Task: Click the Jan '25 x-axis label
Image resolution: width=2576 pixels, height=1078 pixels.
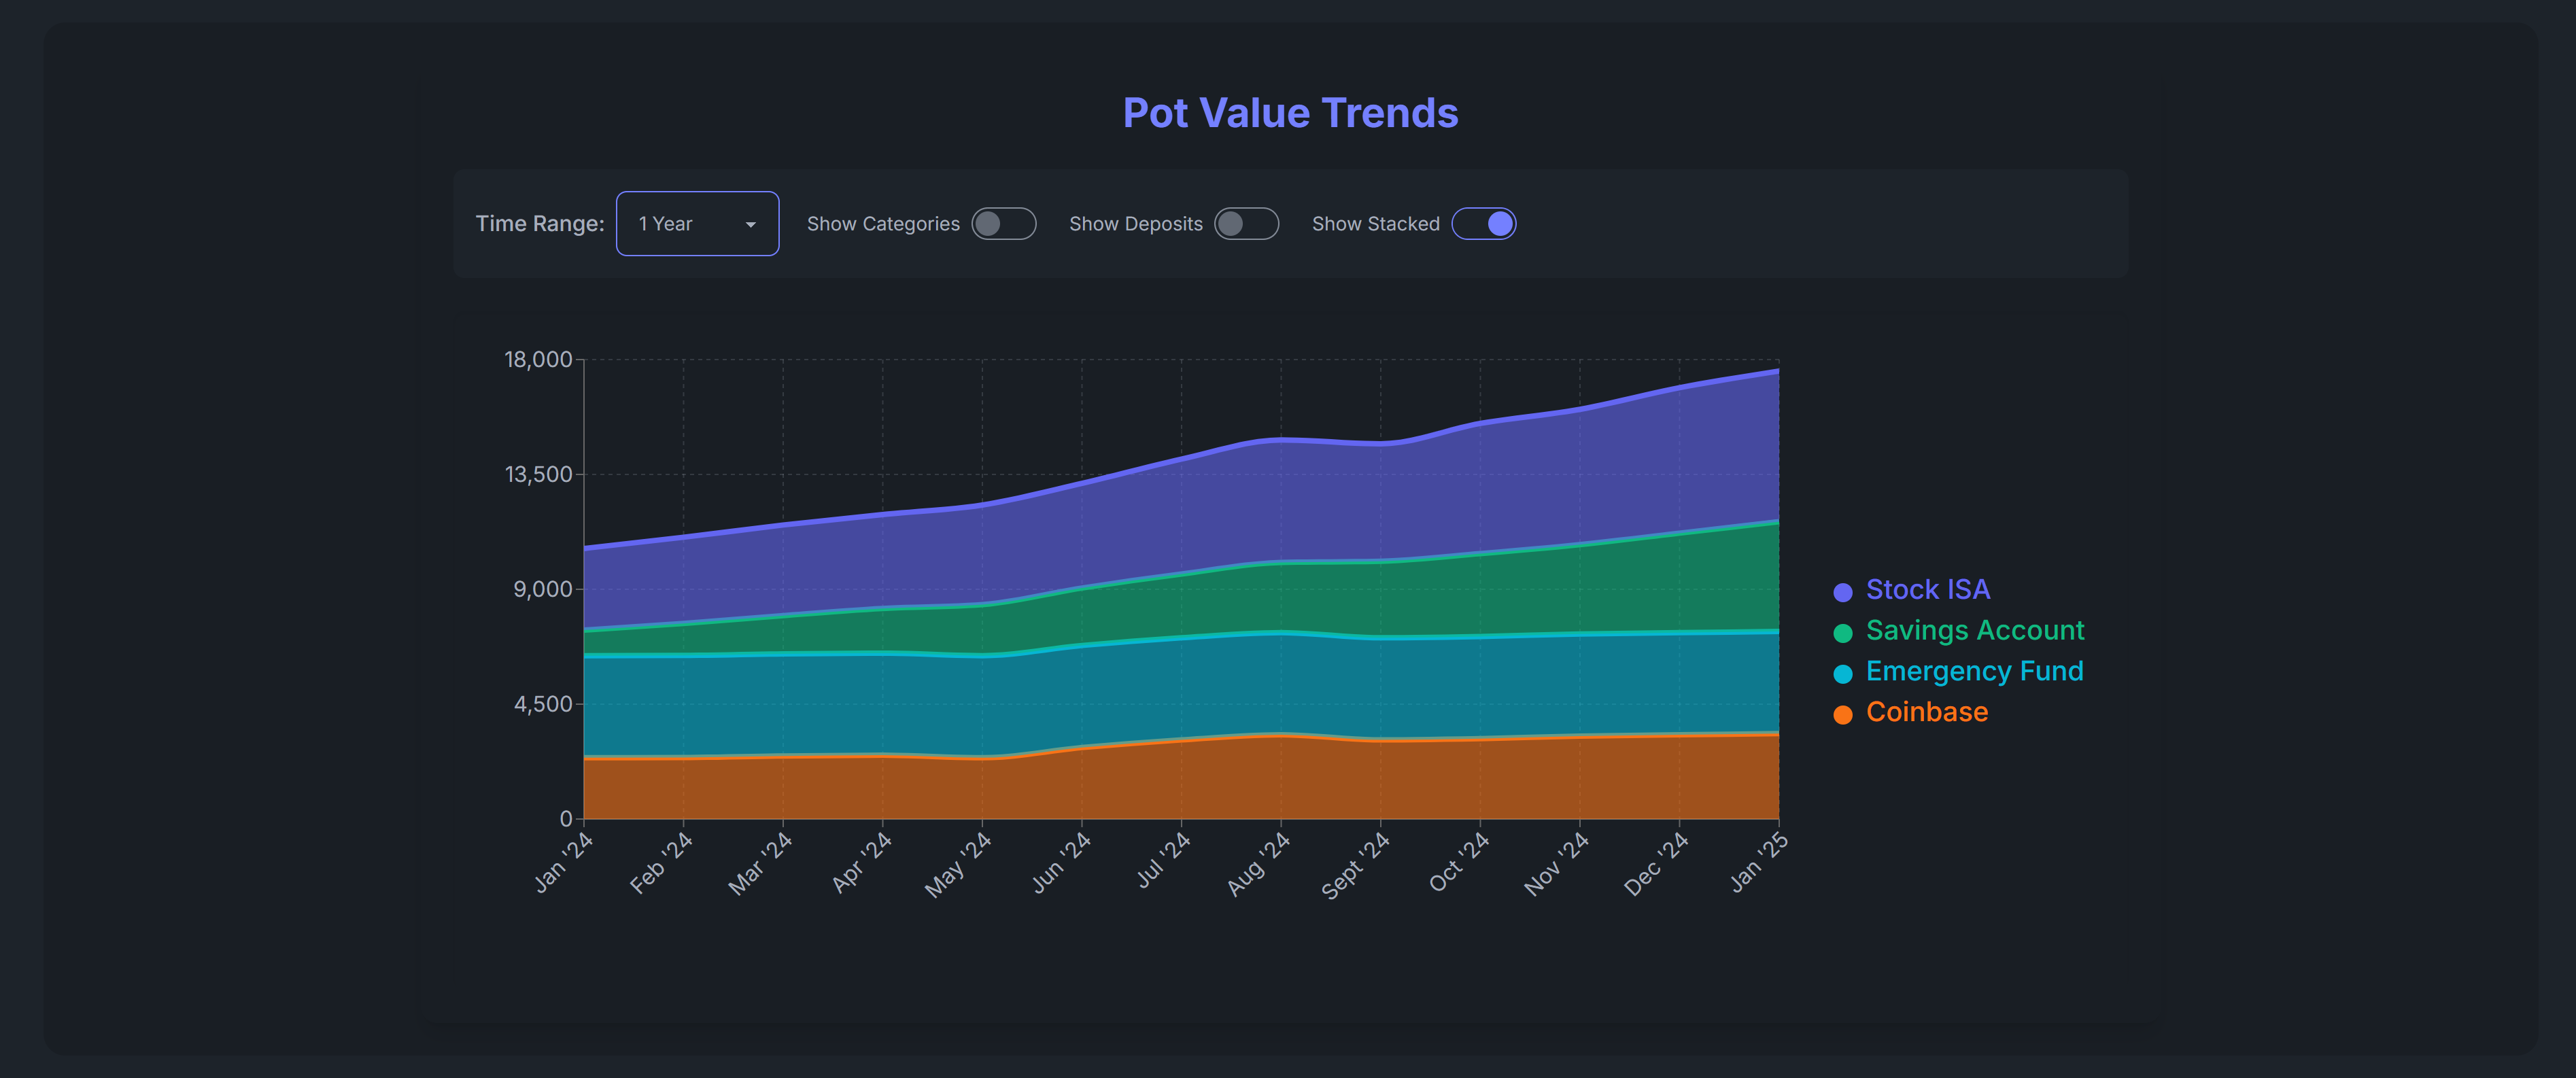Action: pyautogui.click(x=1759, y=862)
